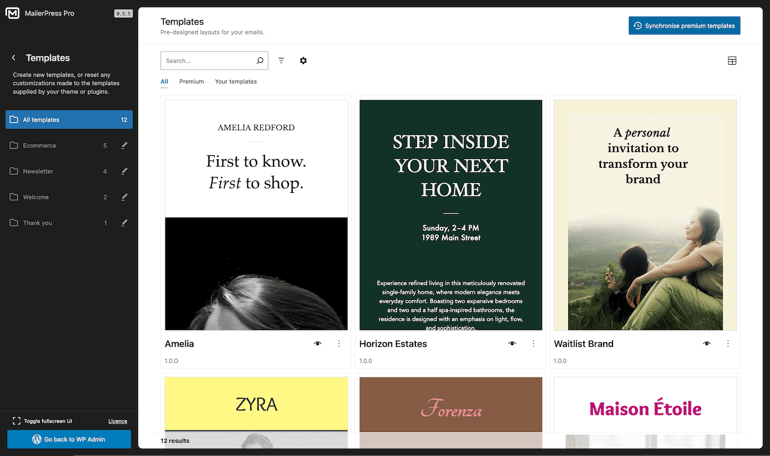Viewport: 770px width, 456px height.
Task: Collapse the Templates sidebar with the back chevron
Action: pyautogui.click(x=13, y=57)
